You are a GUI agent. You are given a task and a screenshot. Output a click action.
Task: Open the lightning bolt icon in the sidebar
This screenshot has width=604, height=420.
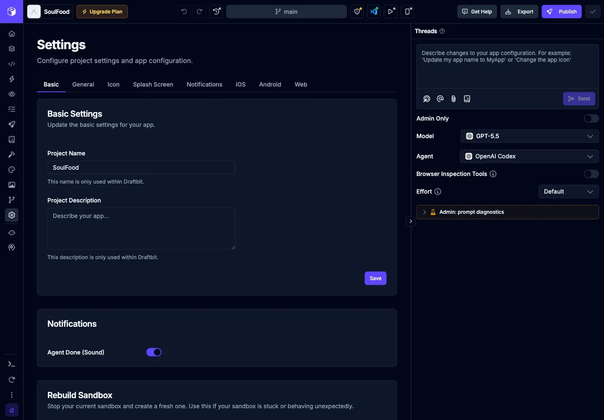pyautogui.click(x=12, y=79)
